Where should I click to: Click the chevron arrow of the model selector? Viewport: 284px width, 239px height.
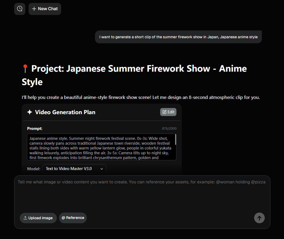tap(102, 169)
